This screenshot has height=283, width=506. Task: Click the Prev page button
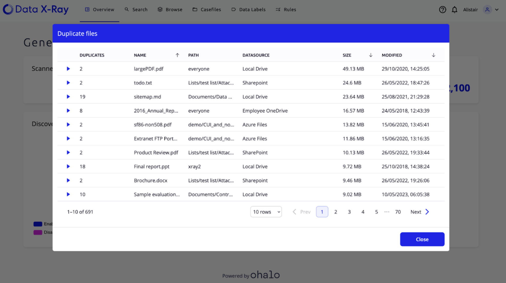[301, 212]
